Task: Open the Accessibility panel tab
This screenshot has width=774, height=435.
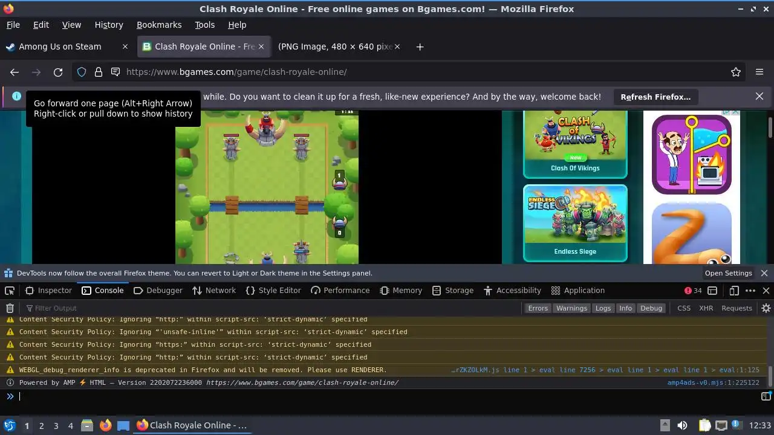Action: [x=512, y=291]
